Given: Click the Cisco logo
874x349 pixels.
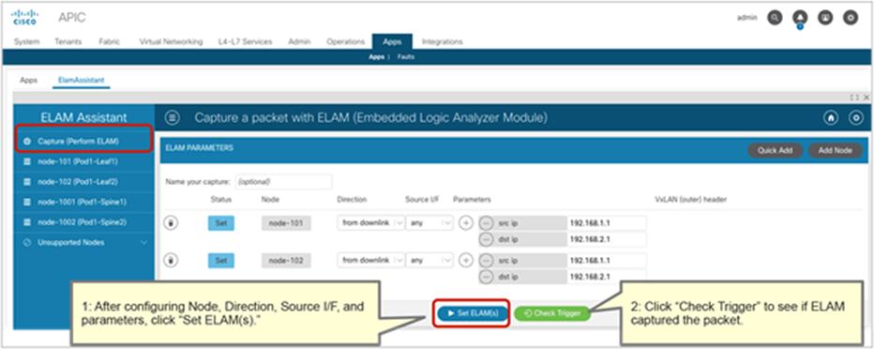Looking at the screenshot, I should [x=24, y=17].
